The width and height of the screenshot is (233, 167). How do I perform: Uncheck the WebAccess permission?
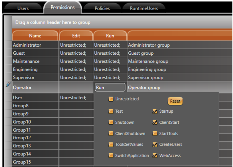pyautogui.click(x=155, y=156)
